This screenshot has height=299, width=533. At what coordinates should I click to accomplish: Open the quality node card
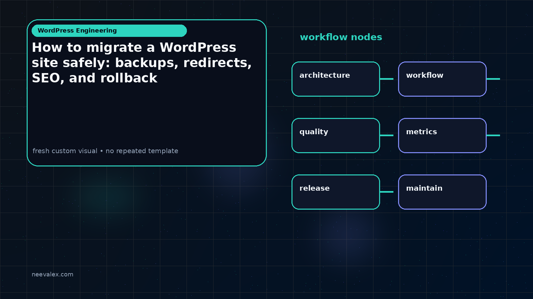pos(336,136)
